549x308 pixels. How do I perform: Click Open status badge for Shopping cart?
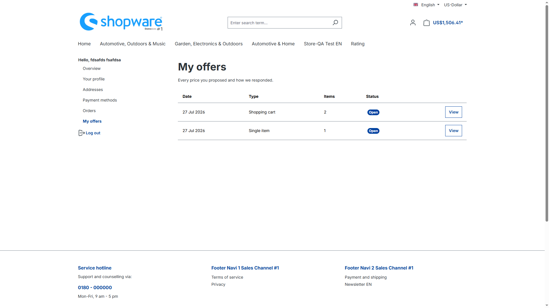(373, 112)
